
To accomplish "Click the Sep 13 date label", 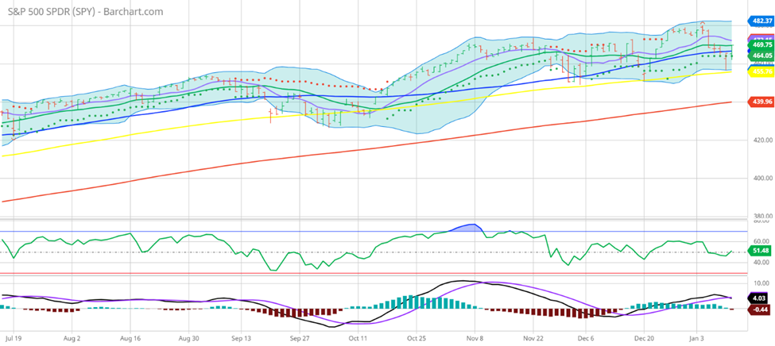I will [x=241, y=340].
